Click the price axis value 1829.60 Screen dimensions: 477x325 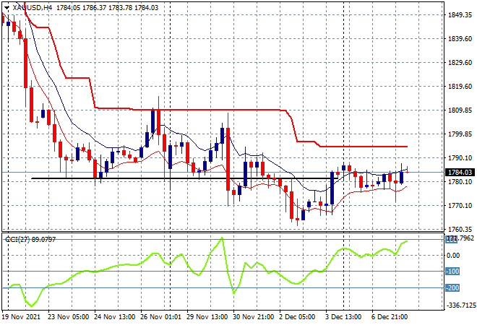460,63
